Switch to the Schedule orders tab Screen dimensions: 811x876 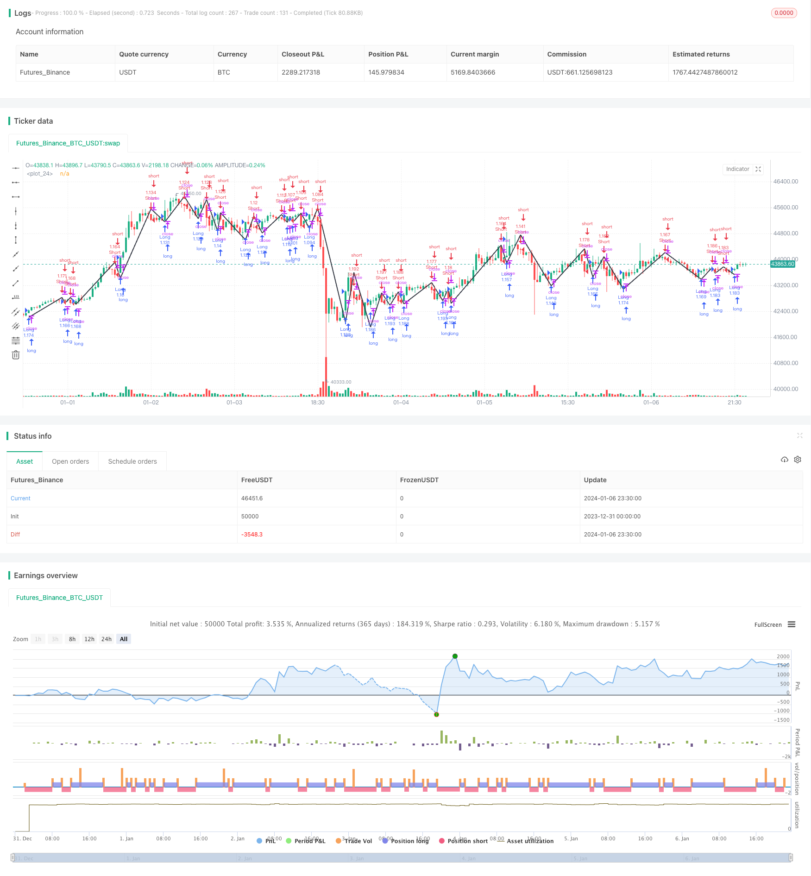click(132, 461)
